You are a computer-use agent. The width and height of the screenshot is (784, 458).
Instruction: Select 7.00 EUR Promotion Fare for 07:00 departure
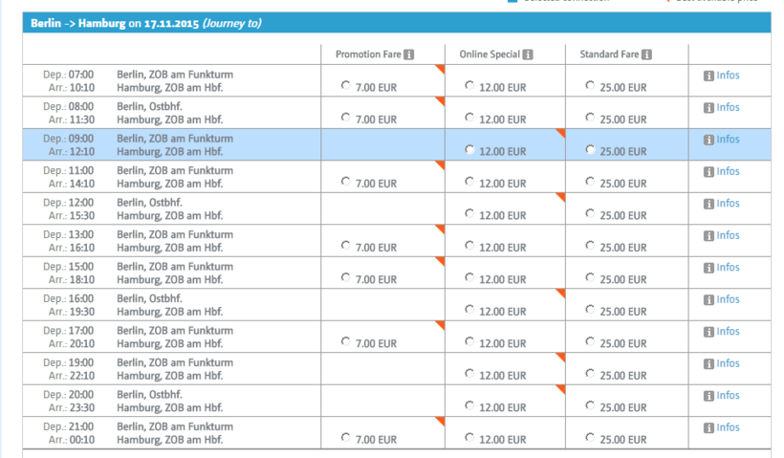pos(346,86)
